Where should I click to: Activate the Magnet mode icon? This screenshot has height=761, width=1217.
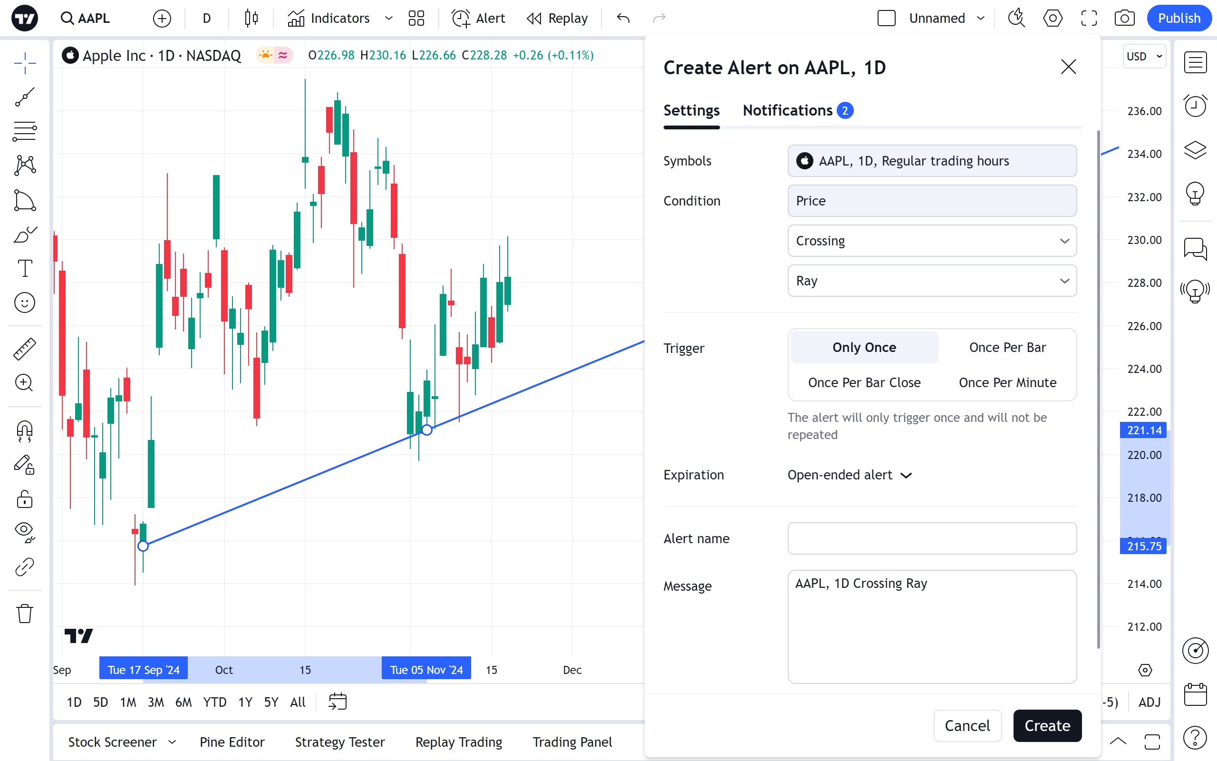[25, 431]
